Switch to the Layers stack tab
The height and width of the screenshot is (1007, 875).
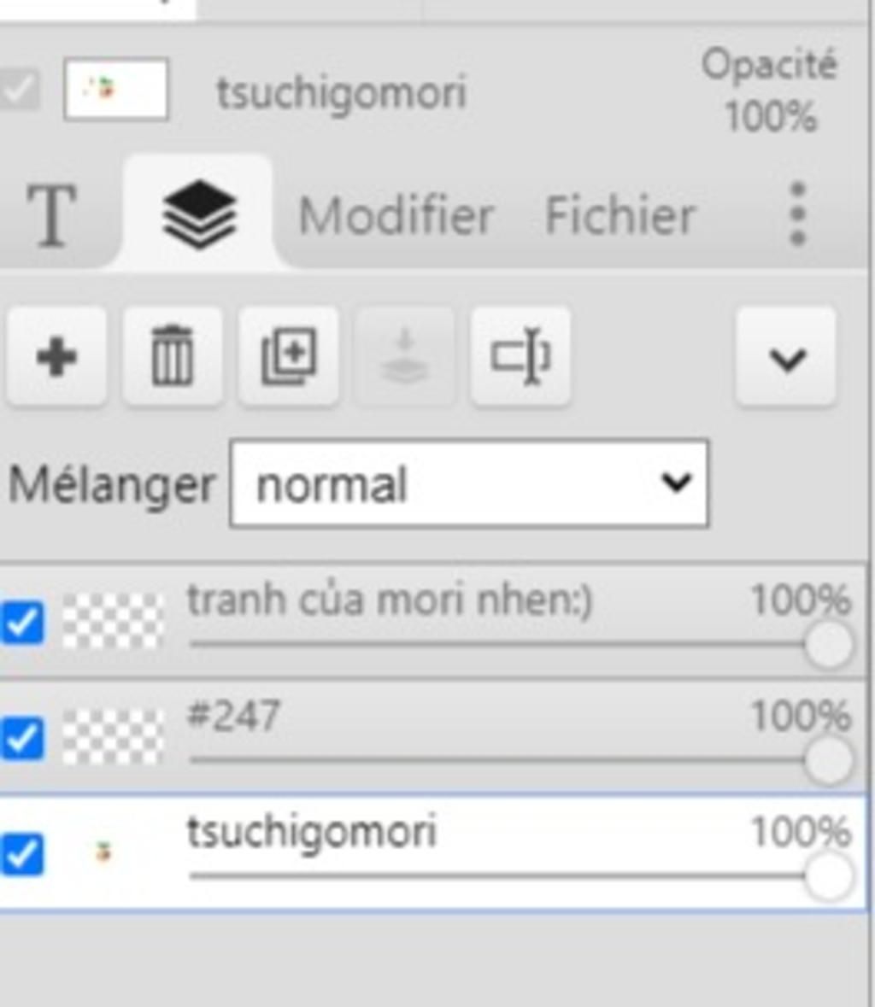(x=198, y=214)
